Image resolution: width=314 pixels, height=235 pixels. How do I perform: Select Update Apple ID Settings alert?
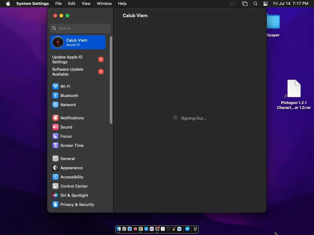(78, 60)
